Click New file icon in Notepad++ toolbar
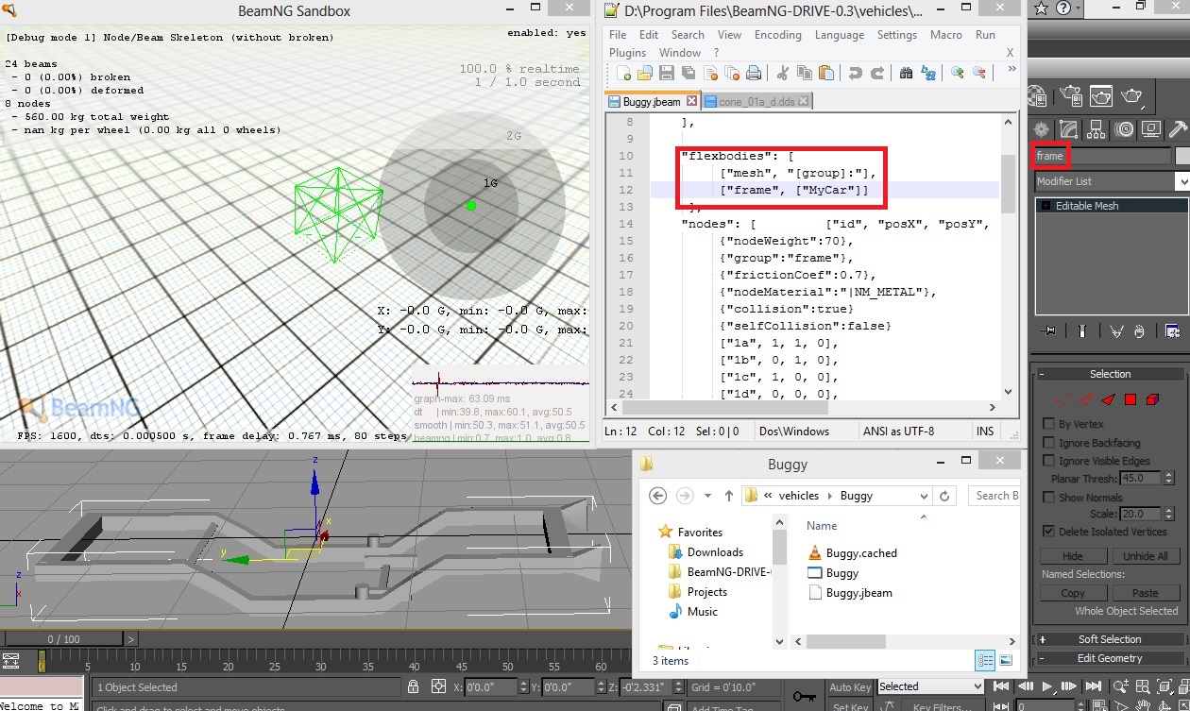1190x711 pixels. [x=623, y=73]
